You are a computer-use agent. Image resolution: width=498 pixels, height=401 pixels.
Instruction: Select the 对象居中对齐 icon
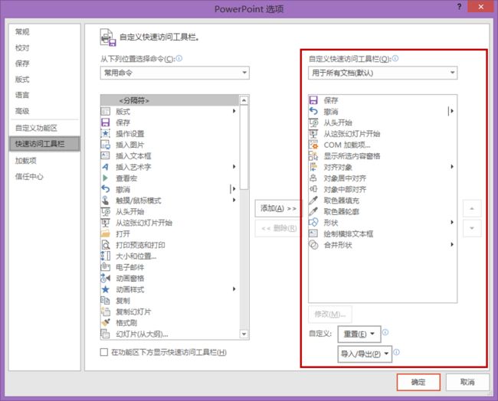313,178
